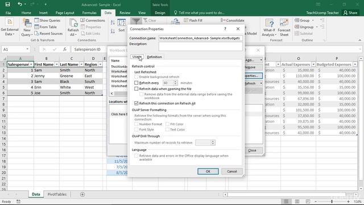Adjust refresh minutes spinner arrows

coord(176,83)
